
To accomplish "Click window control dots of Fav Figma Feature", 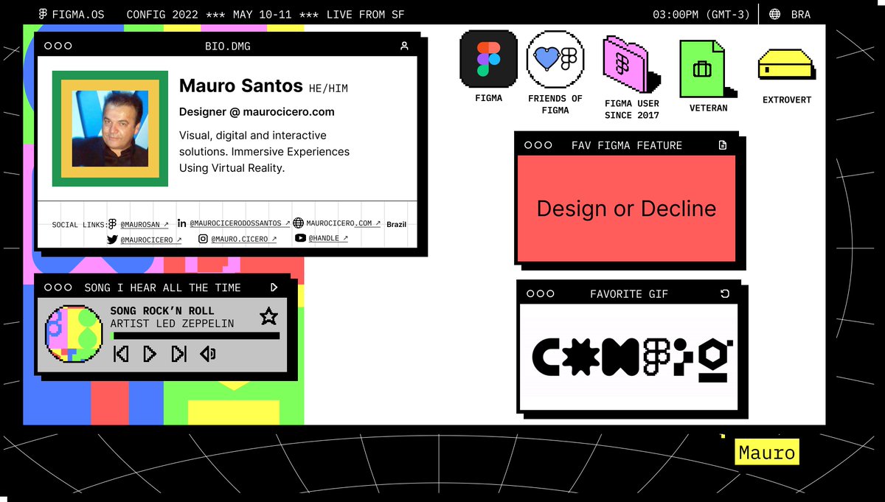I will pyautogui.click(x=538, y=145).
